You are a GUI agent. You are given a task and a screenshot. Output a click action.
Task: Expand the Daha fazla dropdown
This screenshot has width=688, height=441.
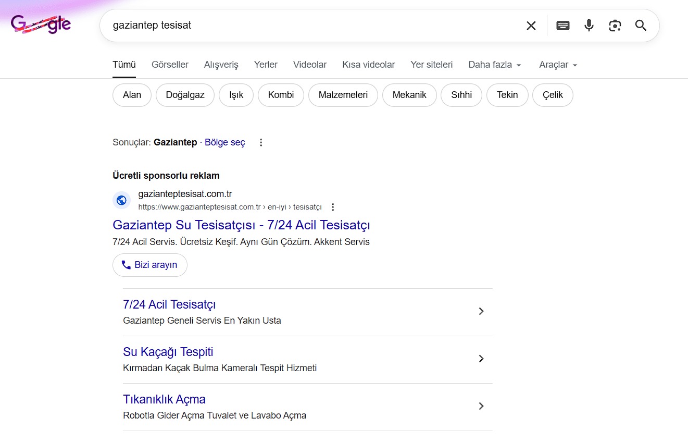point(494,65)
